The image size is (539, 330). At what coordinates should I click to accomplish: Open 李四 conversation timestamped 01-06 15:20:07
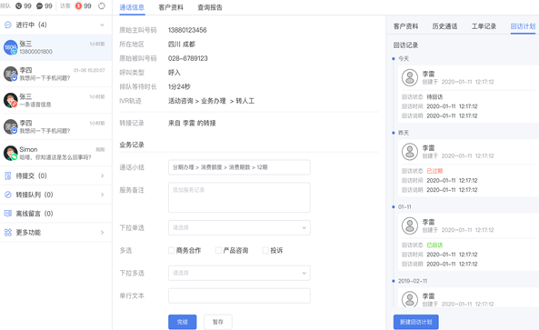(56, 74)
